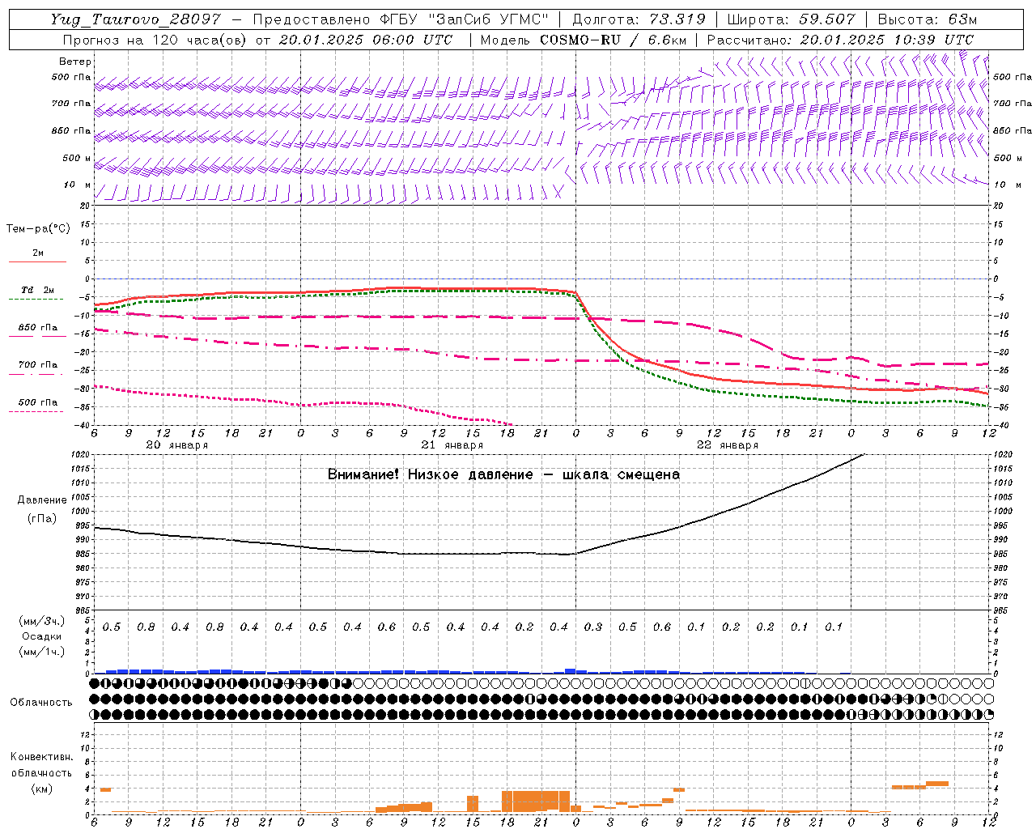Click the "(км)" unit under convective cloudiness
1036x829 pixels.
tap(41, 789)
